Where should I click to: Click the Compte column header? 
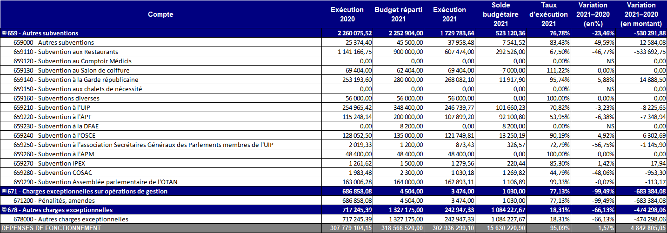click(x=160, y=14)
